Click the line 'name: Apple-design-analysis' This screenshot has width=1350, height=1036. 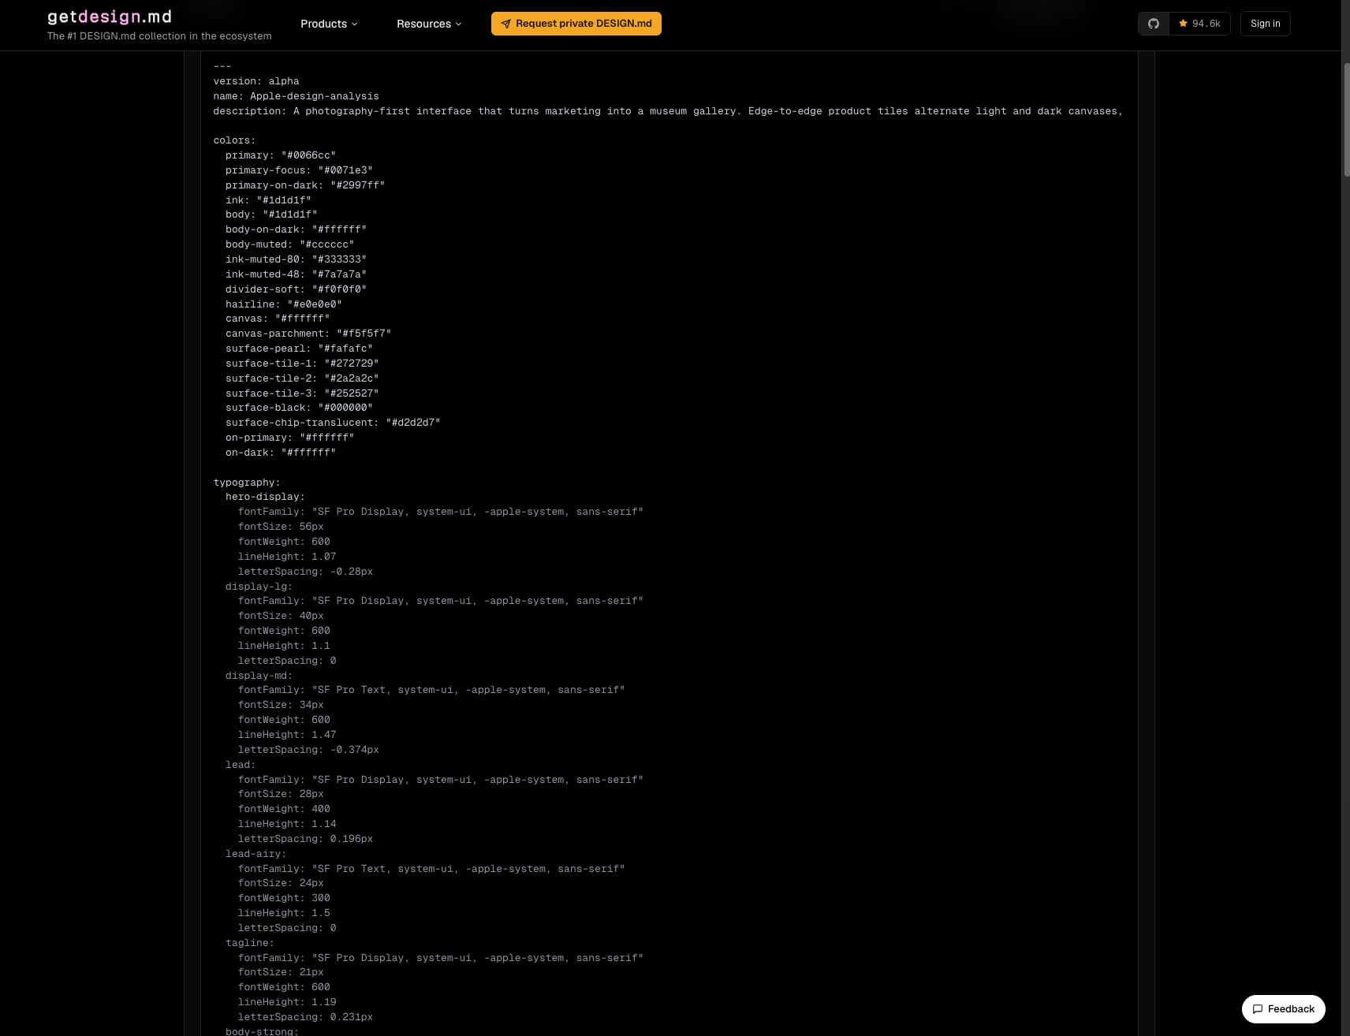296,96
